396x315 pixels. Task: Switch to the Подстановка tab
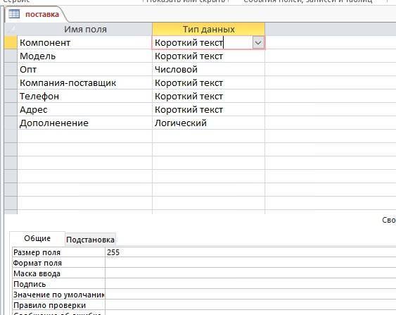point(90,240)
